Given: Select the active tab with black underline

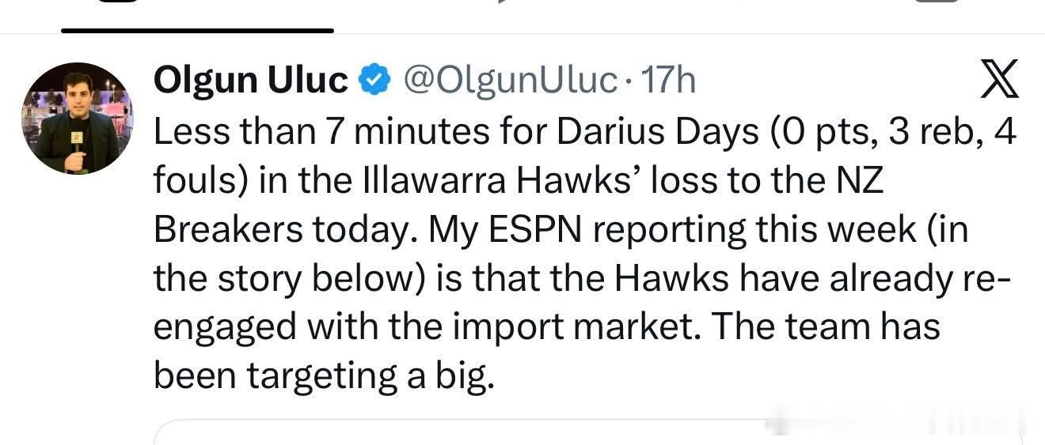Looking at the screenshot, I should [x=197, y=31].
